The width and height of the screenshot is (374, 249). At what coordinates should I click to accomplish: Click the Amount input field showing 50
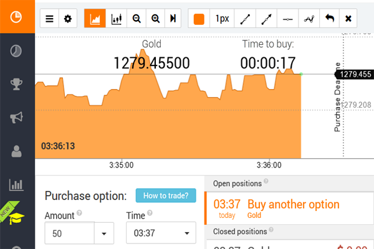point(70,233)
